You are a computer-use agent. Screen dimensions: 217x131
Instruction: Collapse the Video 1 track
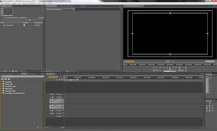click(56, 100)
